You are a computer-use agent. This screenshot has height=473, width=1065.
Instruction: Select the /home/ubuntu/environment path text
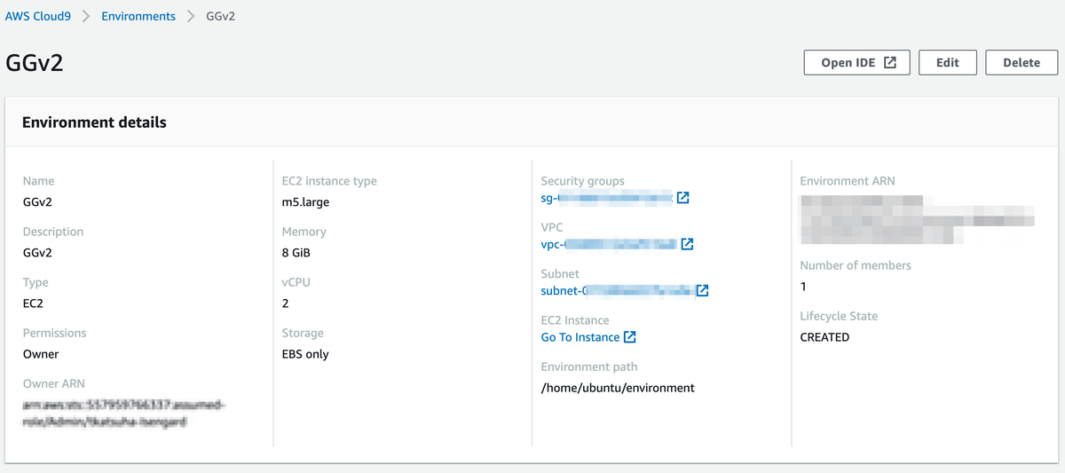click(x=618, y=388)
